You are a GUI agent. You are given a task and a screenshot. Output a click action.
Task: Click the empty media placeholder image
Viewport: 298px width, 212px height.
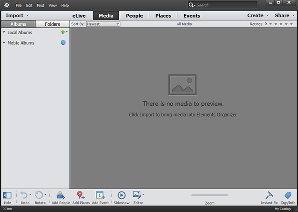182,85
